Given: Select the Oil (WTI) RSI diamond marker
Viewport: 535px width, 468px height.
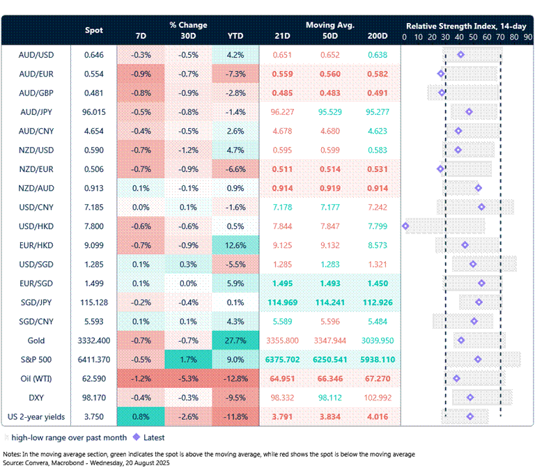Looking at the screenshot, I should (x=456, y=378).
